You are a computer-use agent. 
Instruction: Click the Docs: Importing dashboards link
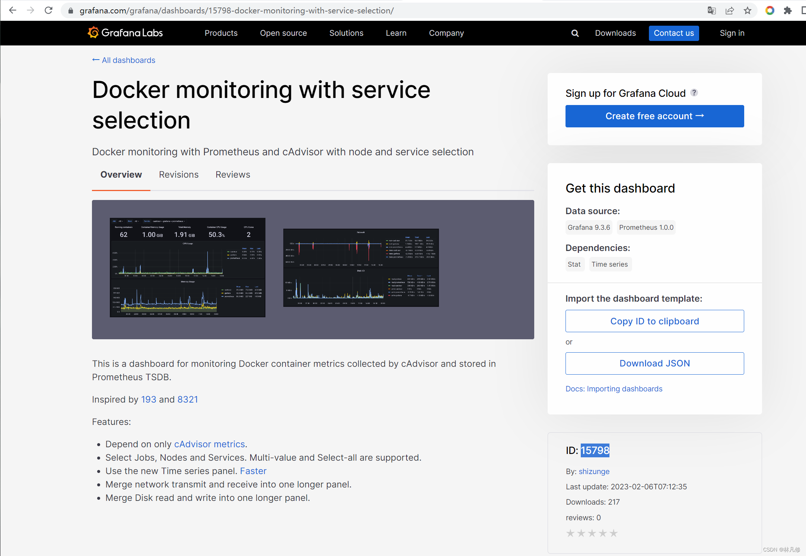[614, 388]
